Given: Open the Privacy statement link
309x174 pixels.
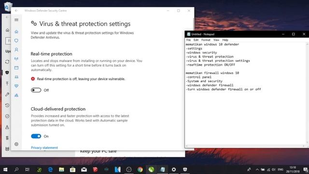Looking at the screenshot, I should pyautogui.click(x=44, y=148).
